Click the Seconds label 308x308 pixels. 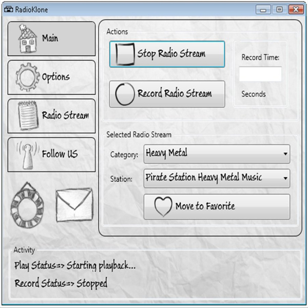[x=254, y=94]
